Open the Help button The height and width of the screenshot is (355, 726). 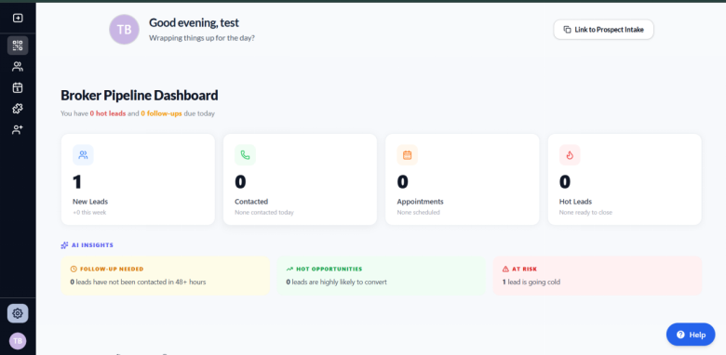click(691, 335)
